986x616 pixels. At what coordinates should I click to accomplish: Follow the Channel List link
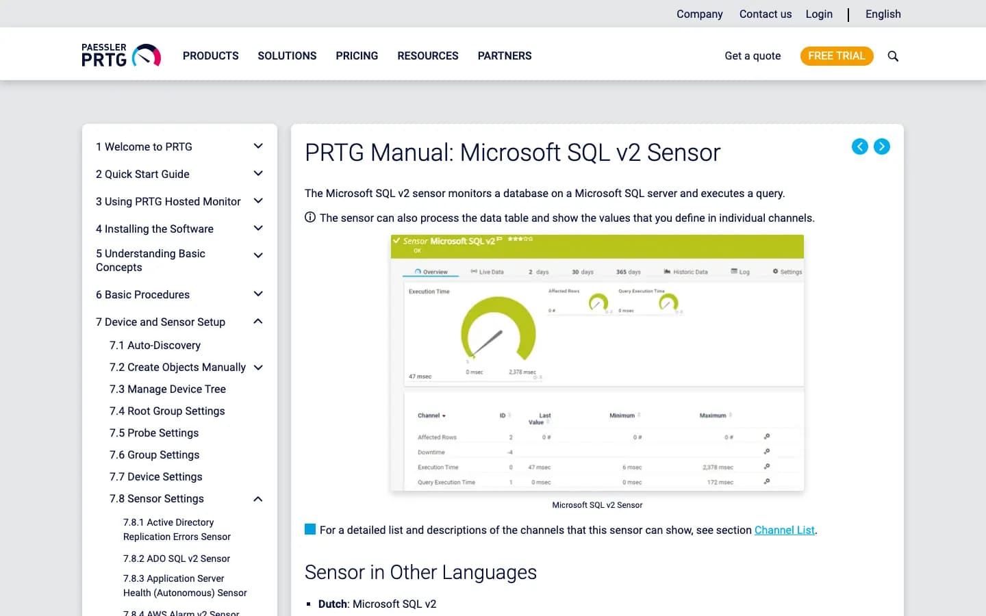click(785, 530)
